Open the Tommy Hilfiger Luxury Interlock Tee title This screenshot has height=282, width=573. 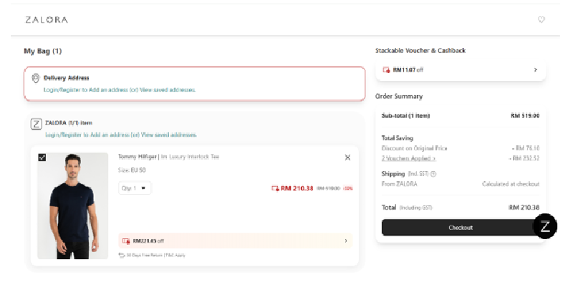point(168,157)
